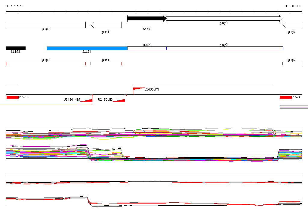The image size is (308, 214).
Task: Click the D1623 label text
Action: [x=23, y=97]
